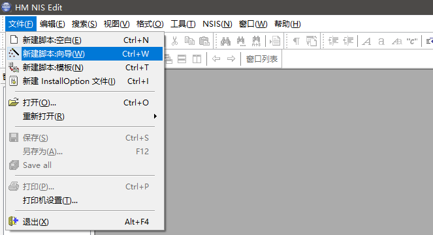This screenshot has width=433, height=235.
Task: Open the NSIS(N) menu
Action: pos(217,24)
